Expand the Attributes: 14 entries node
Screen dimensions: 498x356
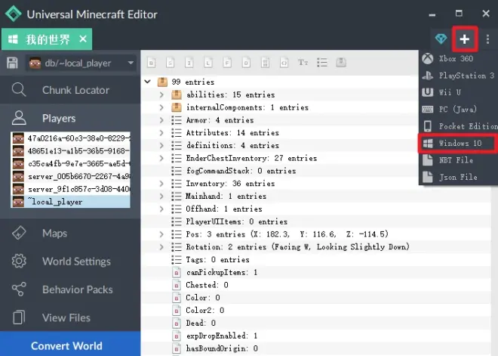pyautogui.click(x=161, y=133)
